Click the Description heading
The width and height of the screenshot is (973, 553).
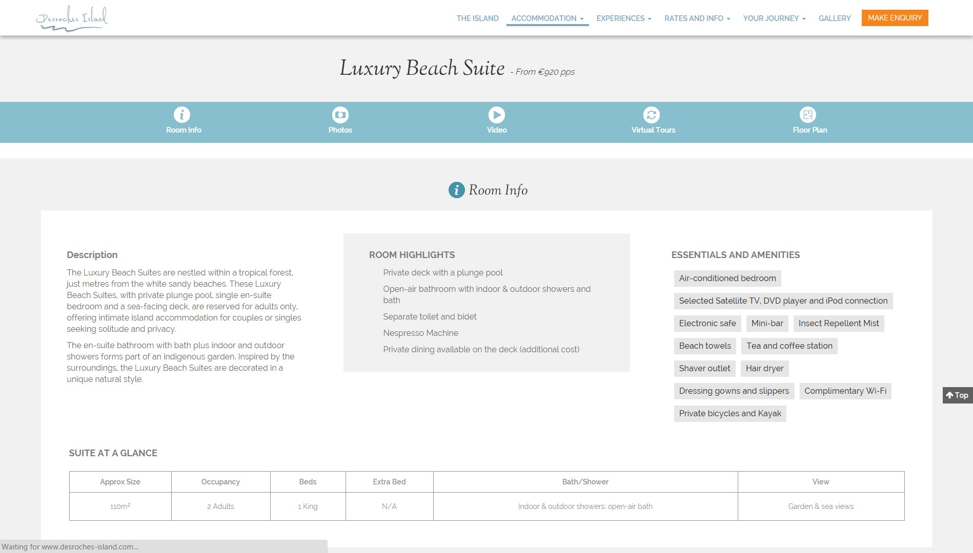(x=92, y=255)
